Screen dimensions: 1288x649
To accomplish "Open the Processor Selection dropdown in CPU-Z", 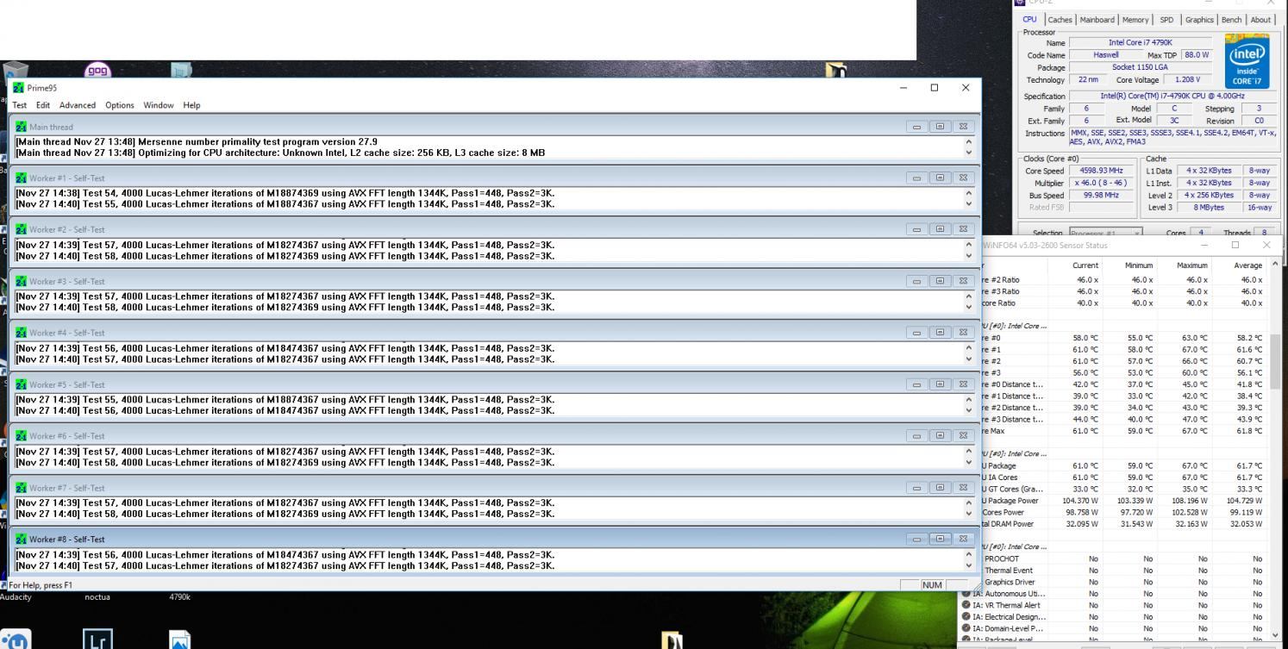I will pyautogui.click(x=1106, y=234).
